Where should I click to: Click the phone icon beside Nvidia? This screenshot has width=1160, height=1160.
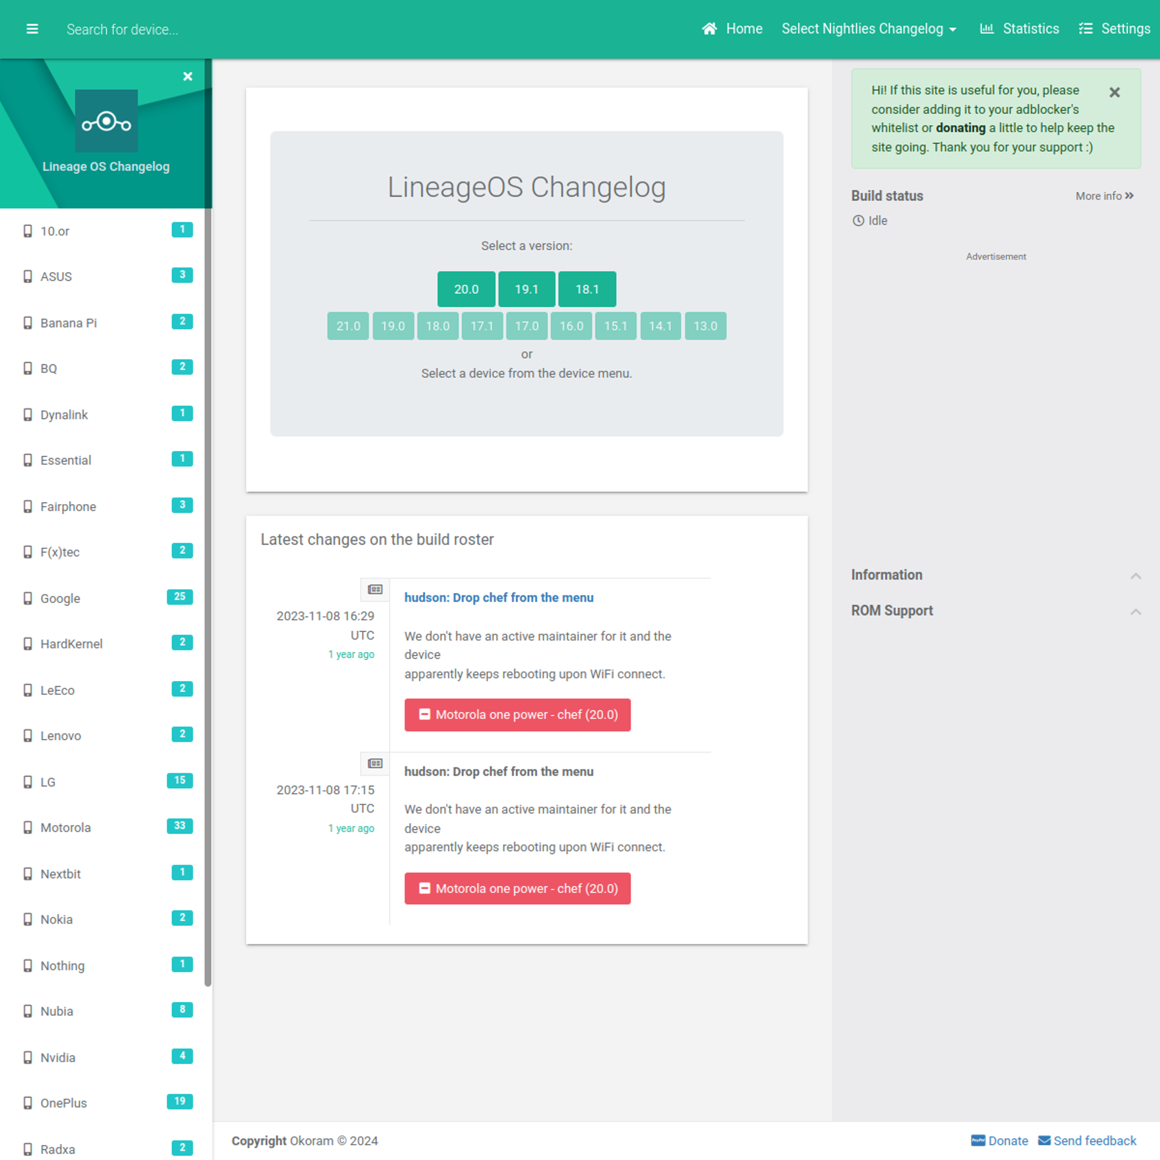tap(27, 1057)
